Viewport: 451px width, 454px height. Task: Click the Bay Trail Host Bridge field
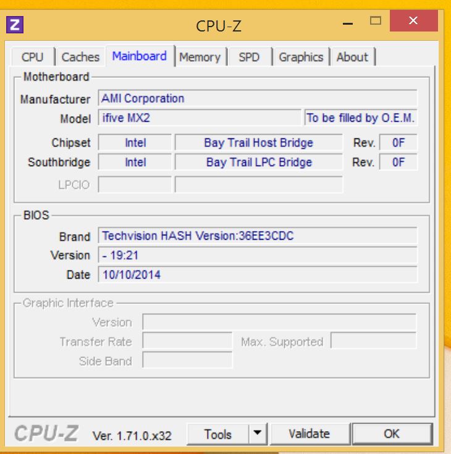point(259,143)
